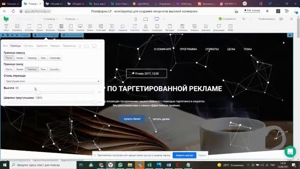
Task: Expand the device preview dropdown arrow
Action: pyautogui.click(x=164, y=19)
